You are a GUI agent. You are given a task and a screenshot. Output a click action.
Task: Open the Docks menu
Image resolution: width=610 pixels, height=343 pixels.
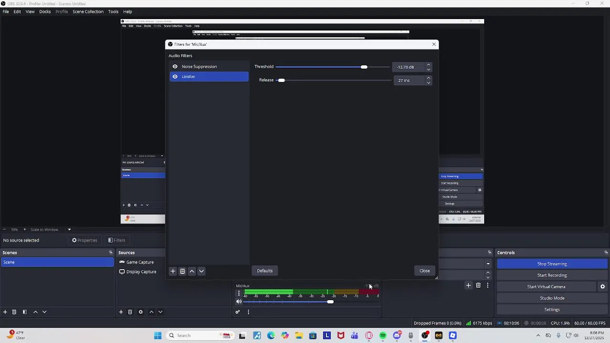click(45, 11)
